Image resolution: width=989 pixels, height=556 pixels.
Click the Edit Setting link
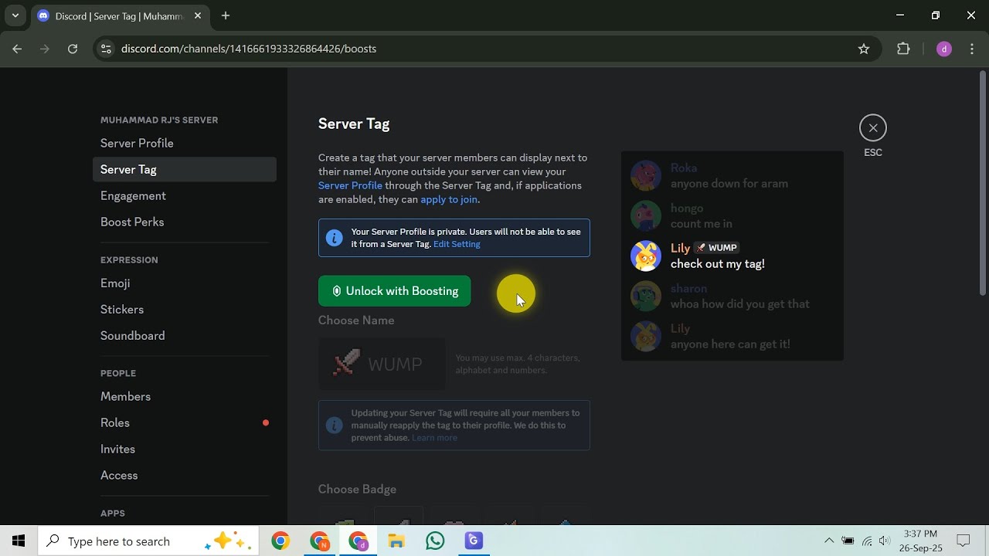click(457, 244)
